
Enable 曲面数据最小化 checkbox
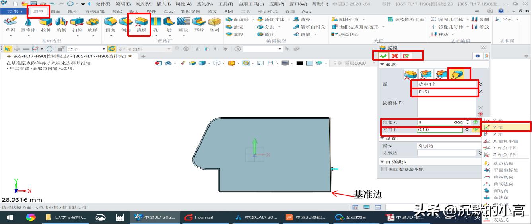(384, 169)
